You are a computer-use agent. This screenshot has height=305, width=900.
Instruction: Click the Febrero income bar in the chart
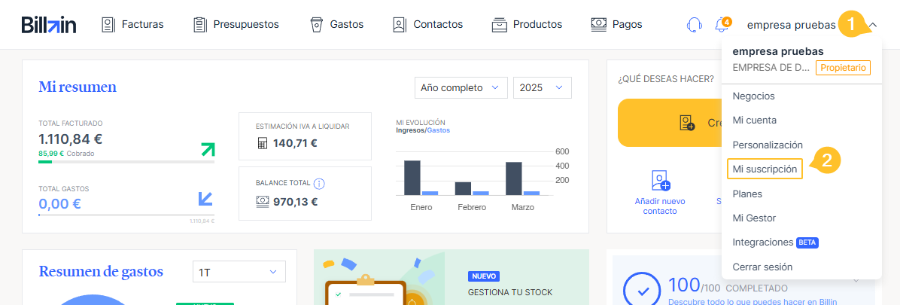pos(463,188)
